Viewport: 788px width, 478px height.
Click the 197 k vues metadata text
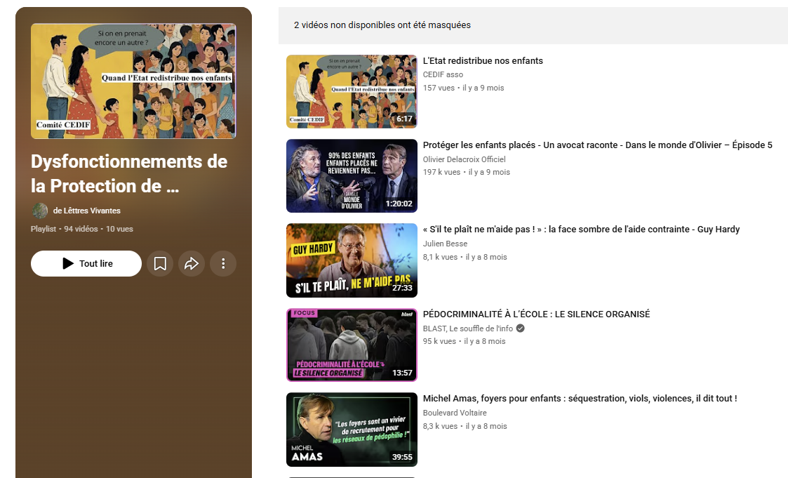442,172
